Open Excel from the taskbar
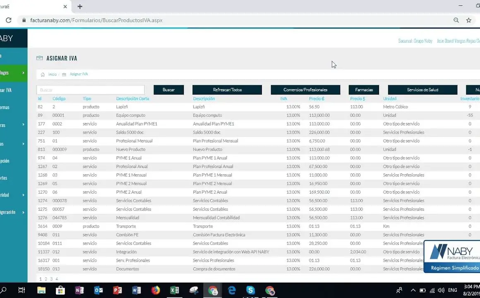This screenshot has width=480, height=298. pyautogui.click(x=174, y=291)
